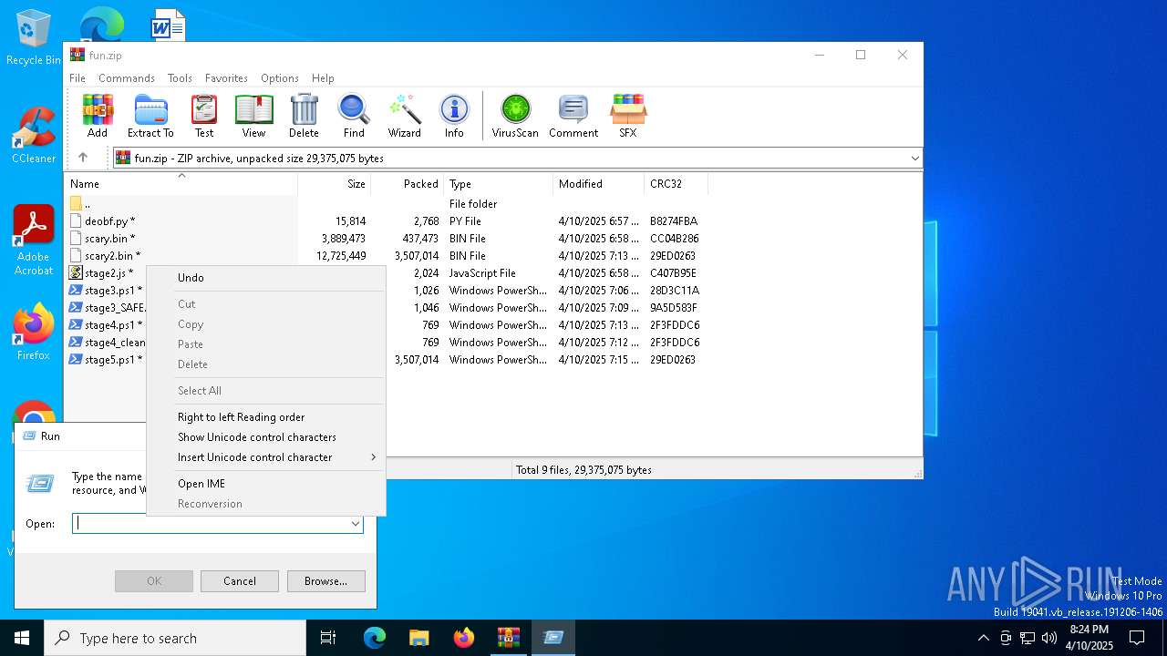Open the Task View button
The image size is (1167, 656).
[328, 638]
